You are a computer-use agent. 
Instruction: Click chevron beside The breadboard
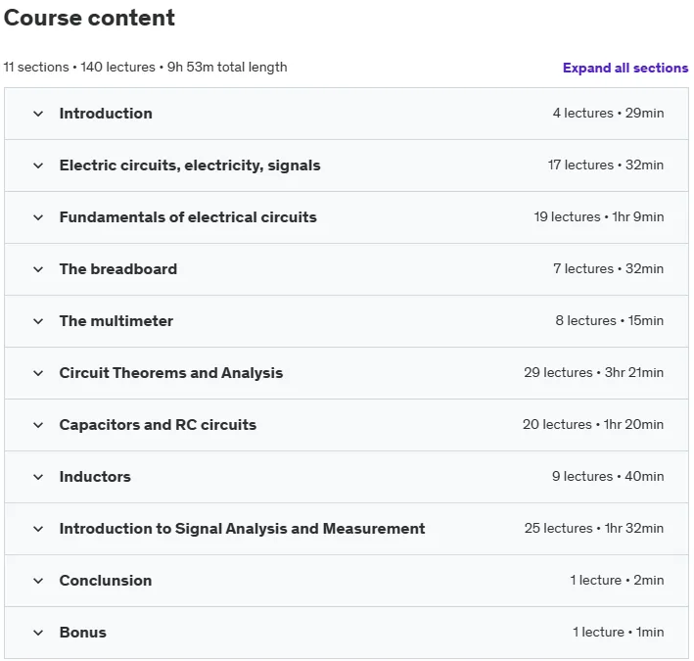(x=38, y=269)
